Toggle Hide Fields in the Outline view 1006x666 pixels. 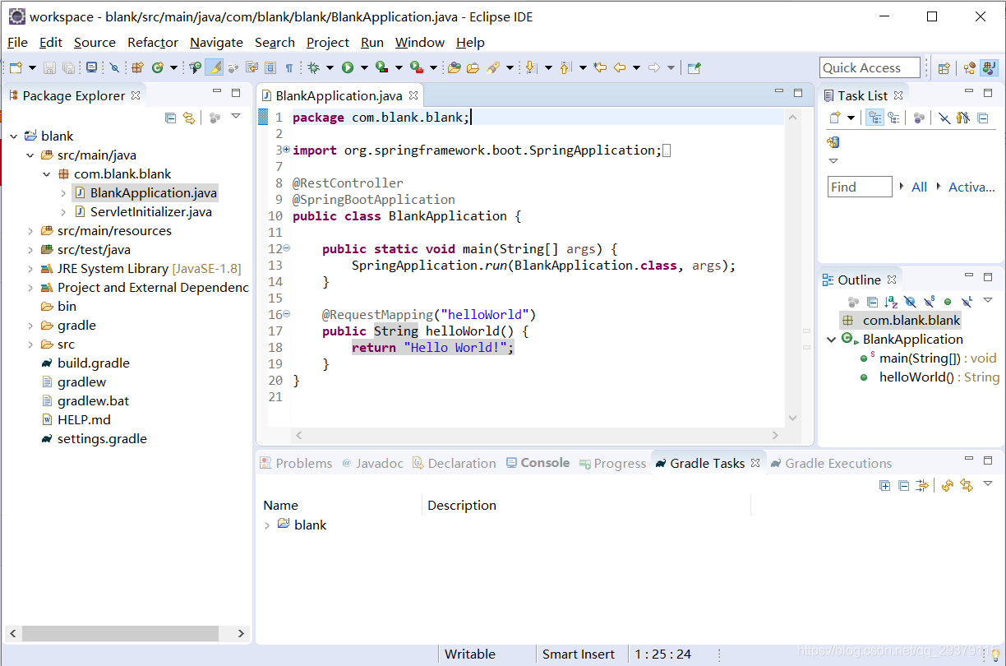910,302
